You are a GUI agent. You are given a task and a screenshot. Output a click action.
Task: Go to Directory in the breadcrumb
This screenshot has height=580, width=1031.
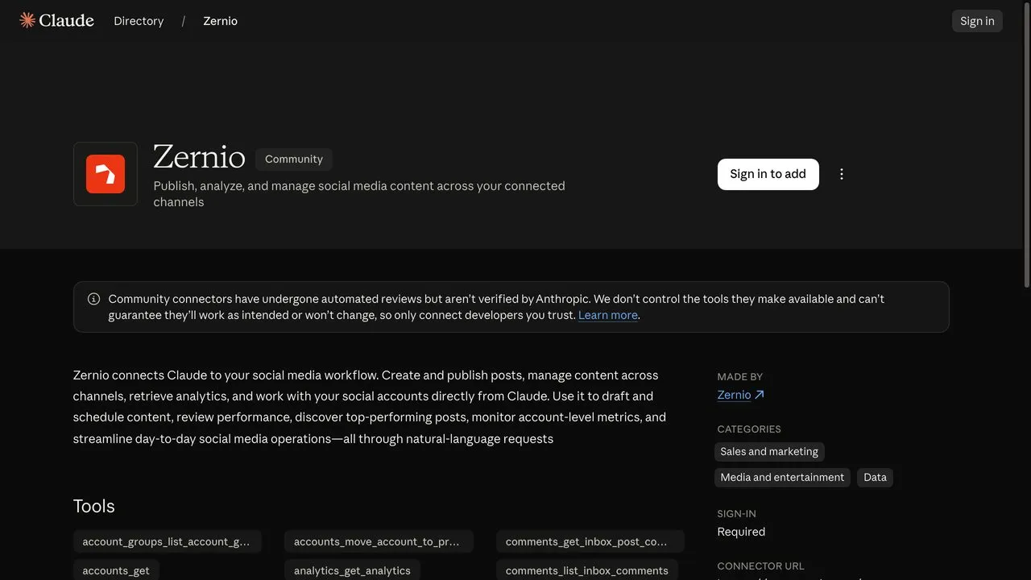click(x=139, y=21)
